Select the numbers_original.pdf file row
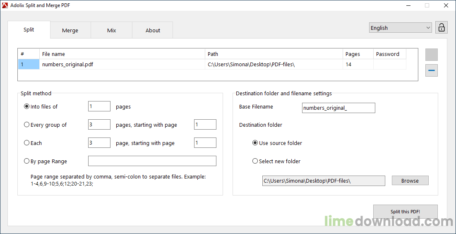This screenshot has width=456, height=234. pyautogui.click(x=212, y=64)
